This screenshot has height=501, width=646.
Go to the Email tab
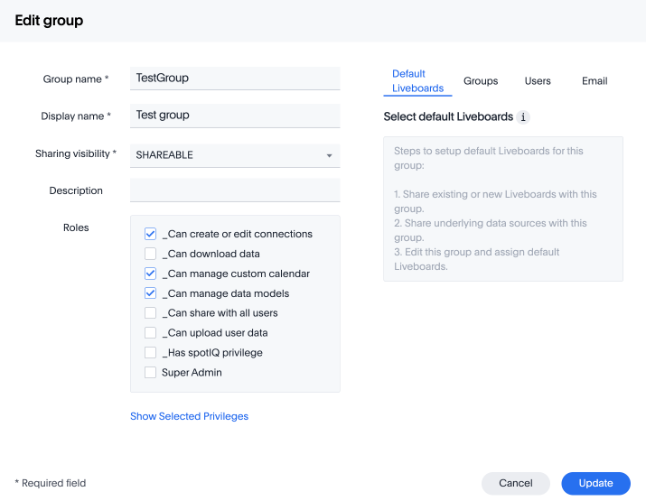point(595,81)
